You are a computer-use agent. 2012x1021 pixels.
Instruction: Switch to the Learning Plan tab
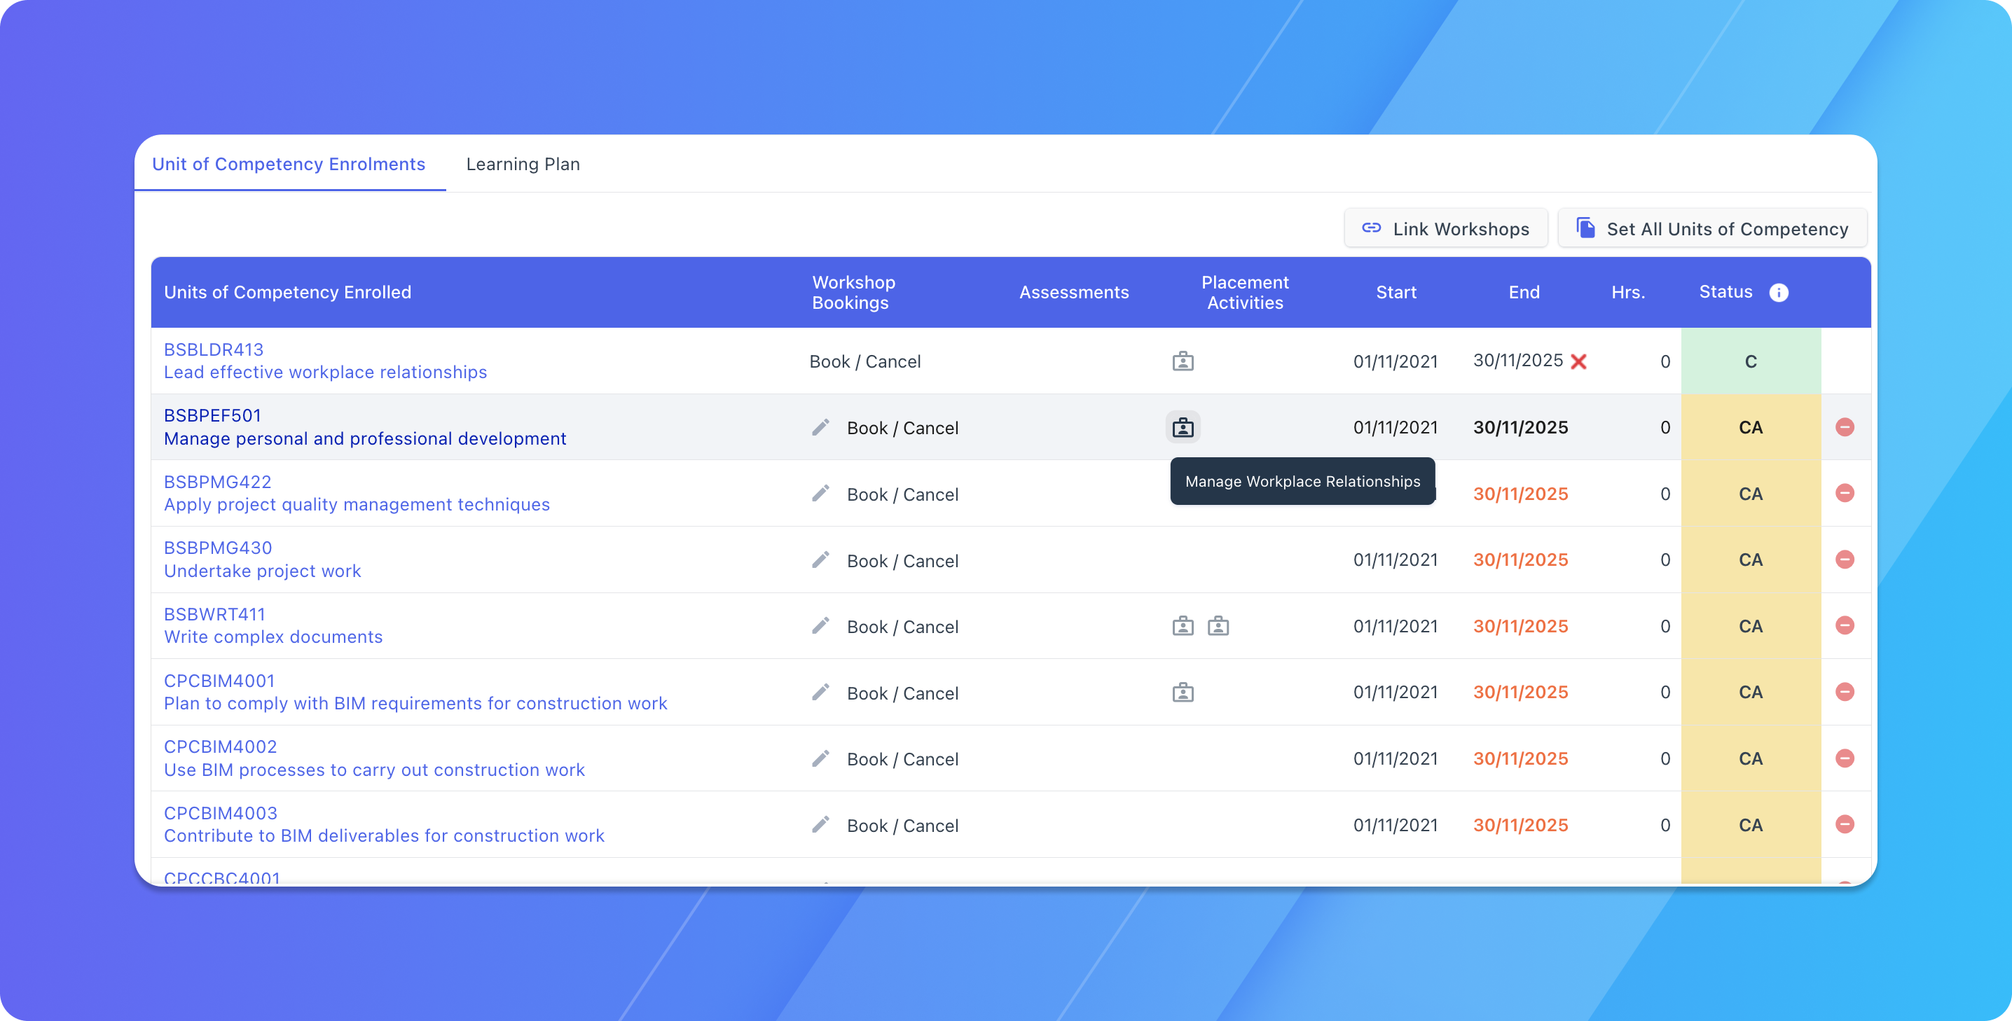tap(523, 164)
